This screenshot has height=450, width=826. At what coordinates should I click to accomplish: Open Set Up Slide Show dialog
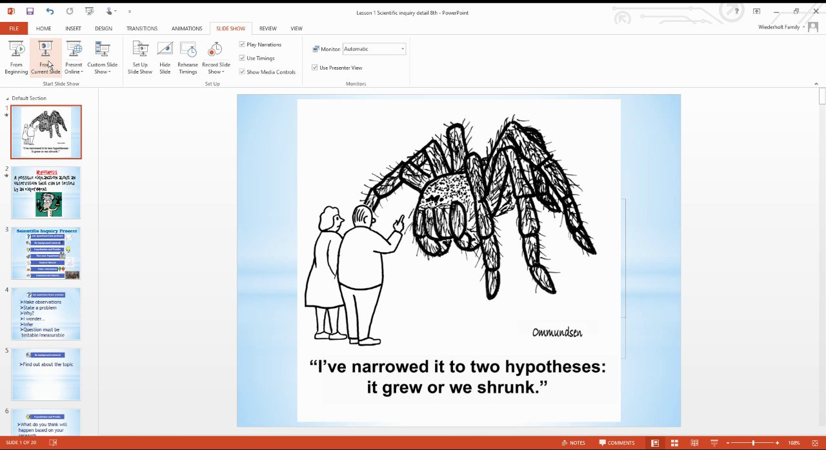coord(140,58)
